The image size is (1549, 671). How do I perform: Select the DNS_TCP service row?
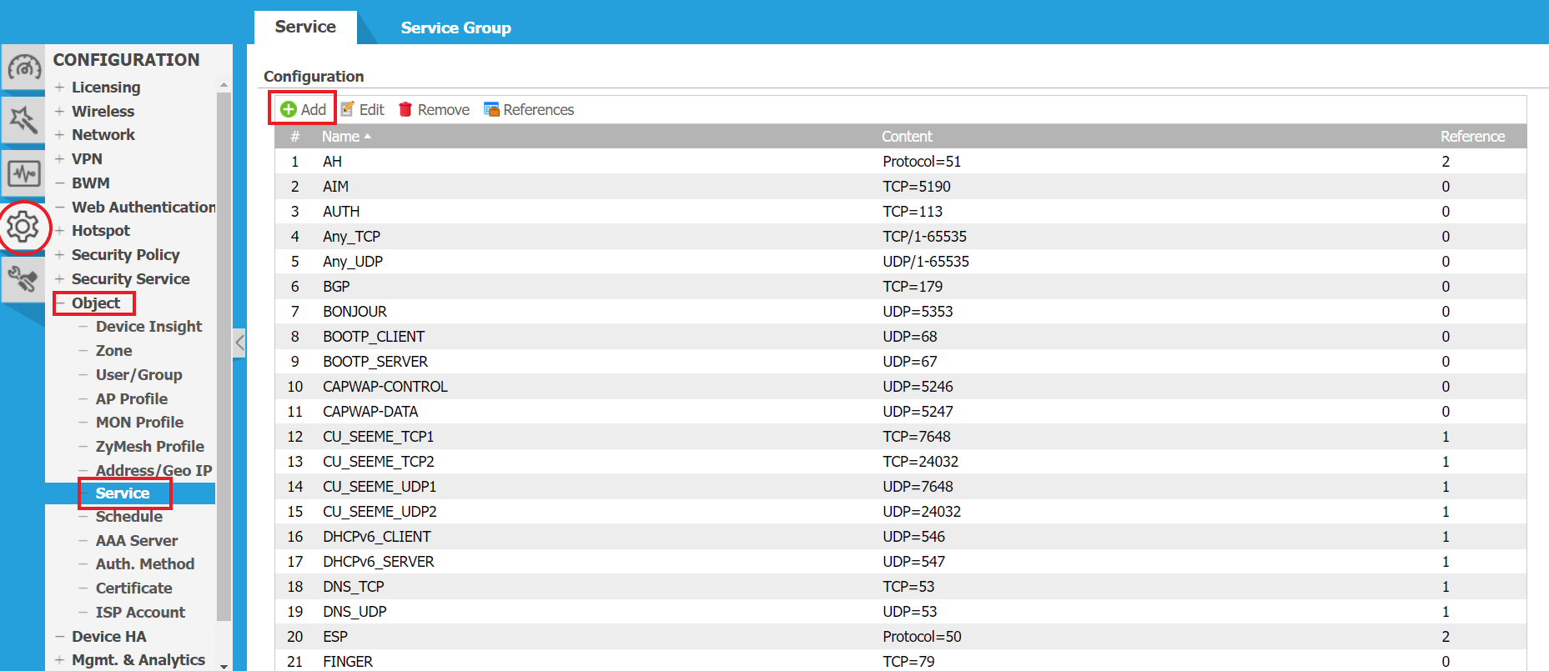pos(901,586)
